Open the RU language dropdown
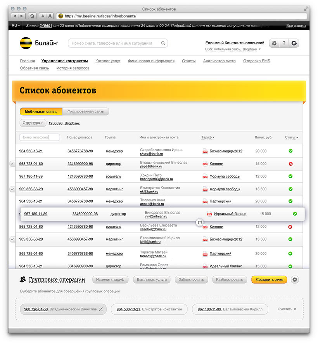 pyautogui.click(x=16, y=26)
